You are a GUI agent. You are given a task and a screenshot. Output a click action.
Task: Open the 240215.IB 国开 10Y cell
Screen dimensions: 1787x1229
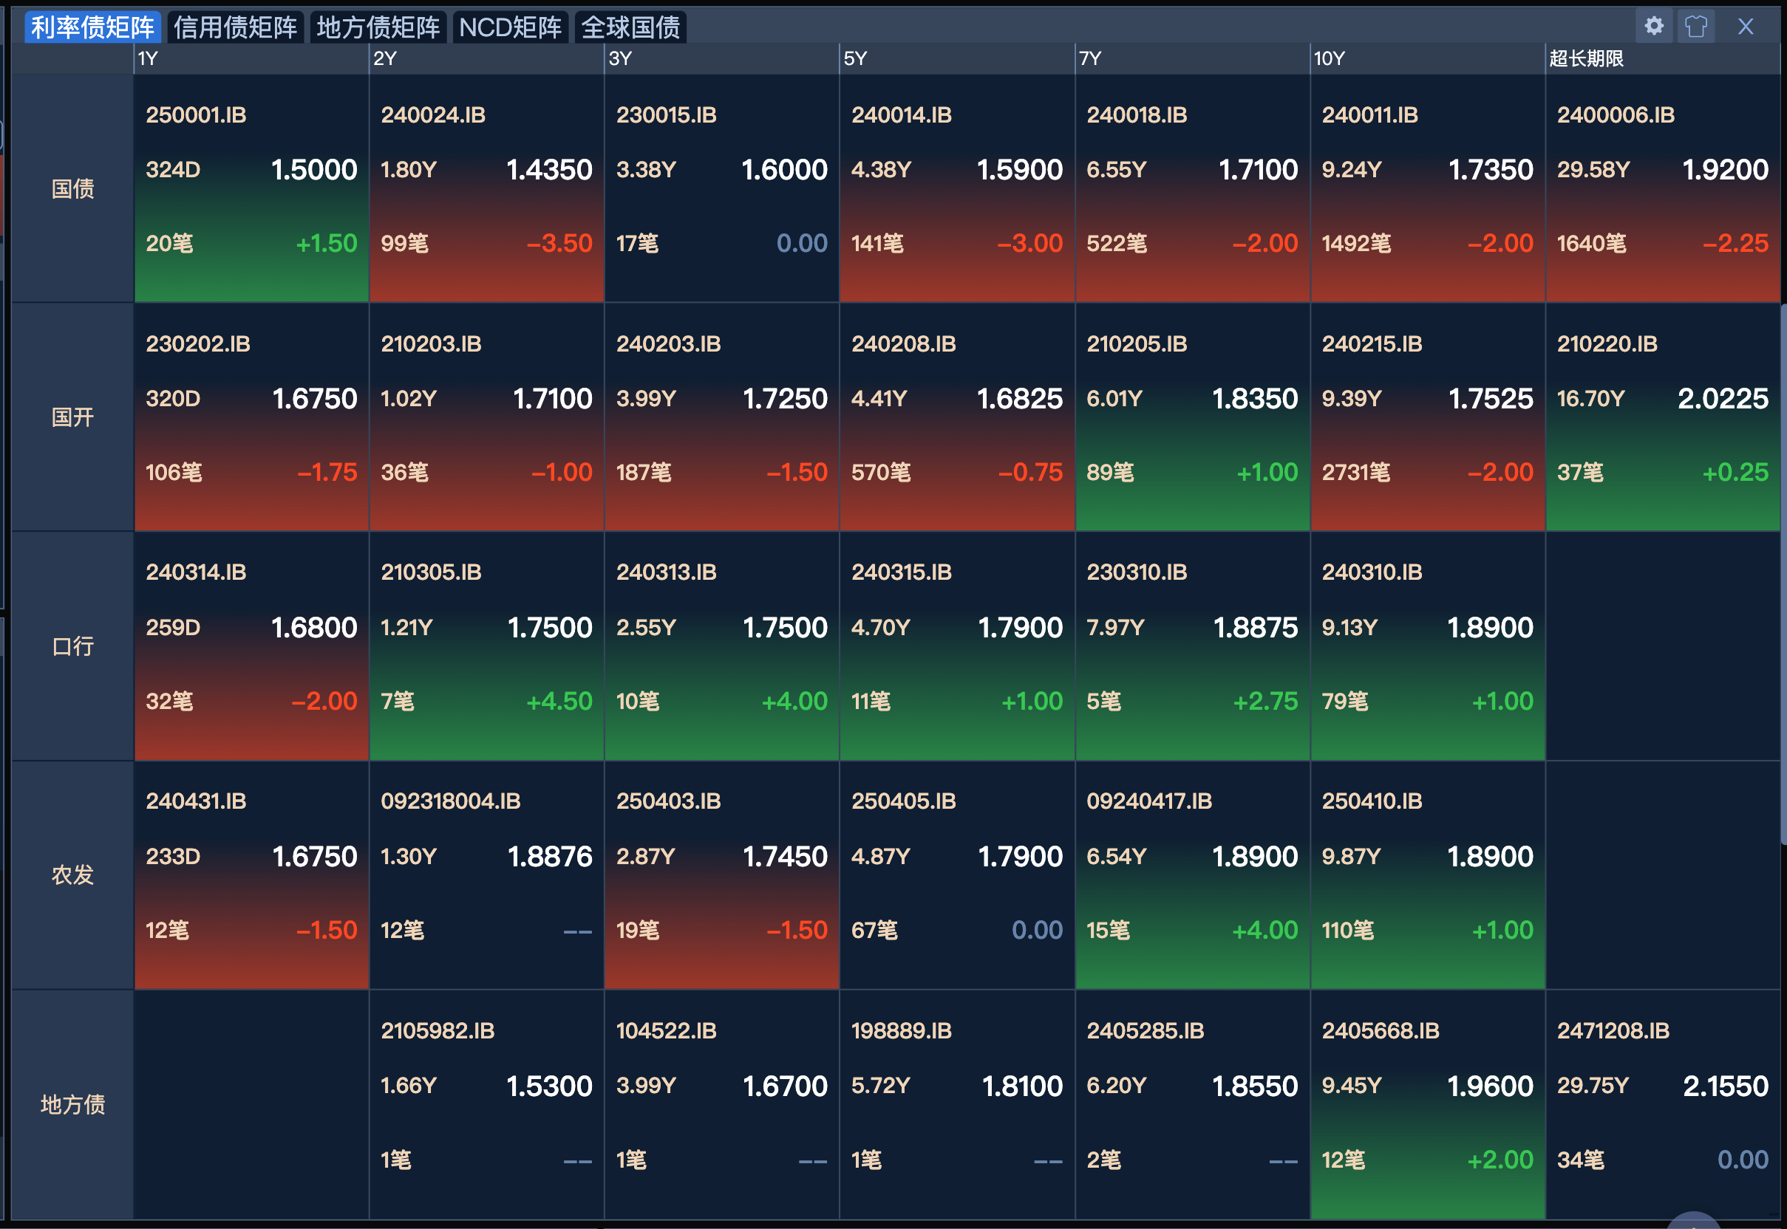[x=1427, y=416]
